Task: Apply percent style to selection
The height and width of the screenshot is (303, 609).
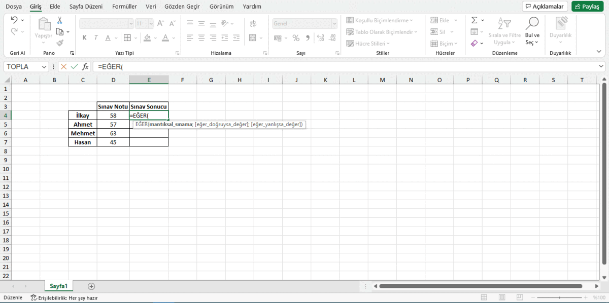Action: click(296, 37)
